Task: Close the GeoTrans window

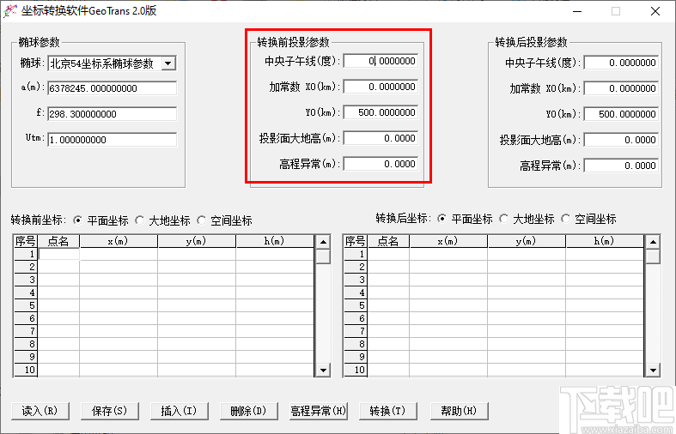Action: 655,11
